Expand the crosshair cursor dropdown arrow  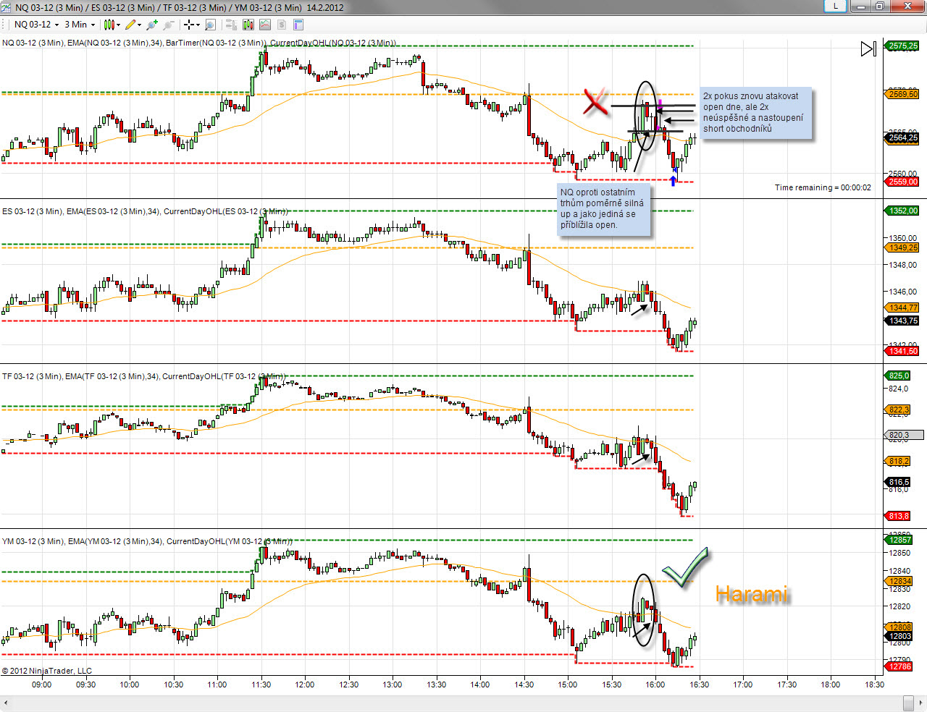click(198, 25)
